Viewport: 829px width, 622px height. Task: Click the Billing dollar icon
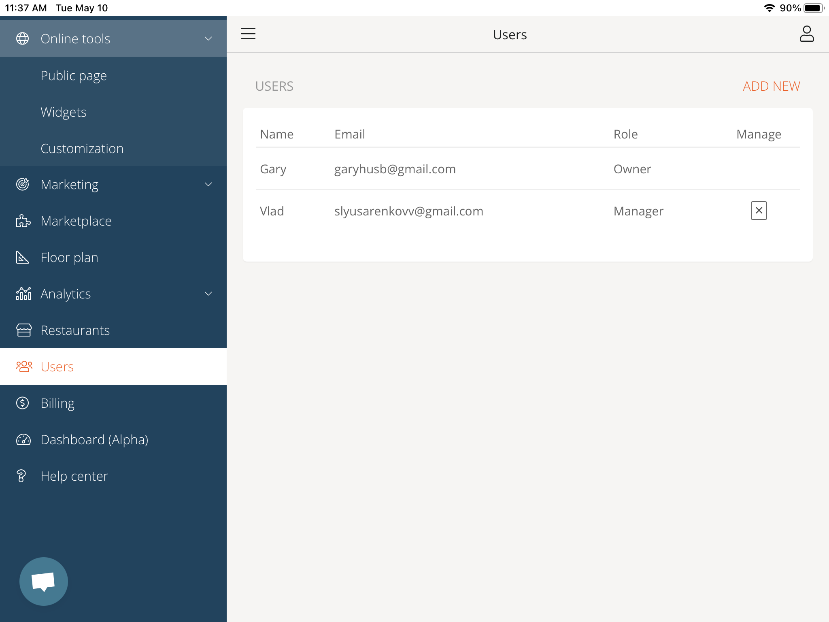23,403
